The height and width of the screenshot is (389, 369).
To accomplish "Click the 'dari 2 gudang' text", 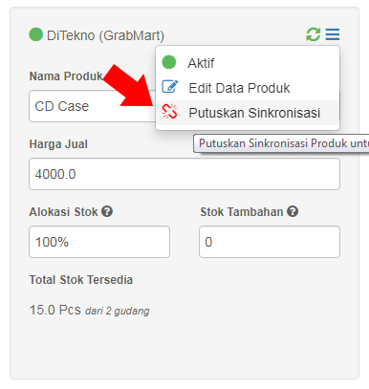I will (x=118, y=311).
